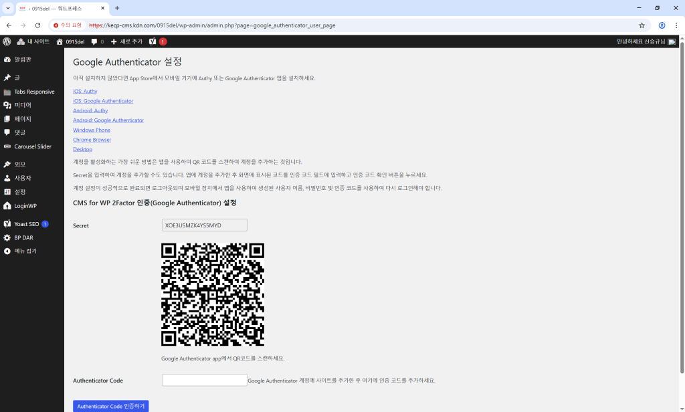Click the Authenticator Code 인증하기 button

(110, 406)
